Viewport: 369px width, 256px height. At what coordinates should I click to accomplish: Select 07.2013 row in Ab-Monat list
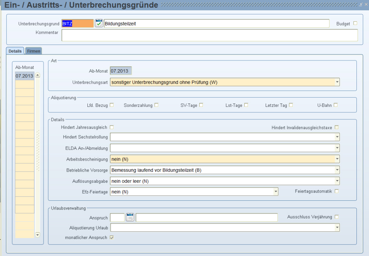tap(25, 76)
